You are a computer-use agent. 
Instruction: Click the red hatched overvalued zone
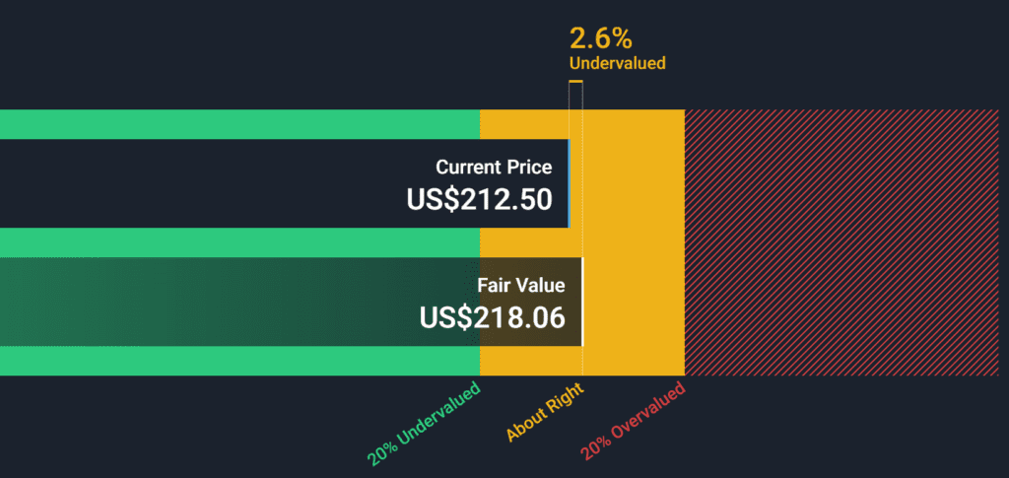841,242
